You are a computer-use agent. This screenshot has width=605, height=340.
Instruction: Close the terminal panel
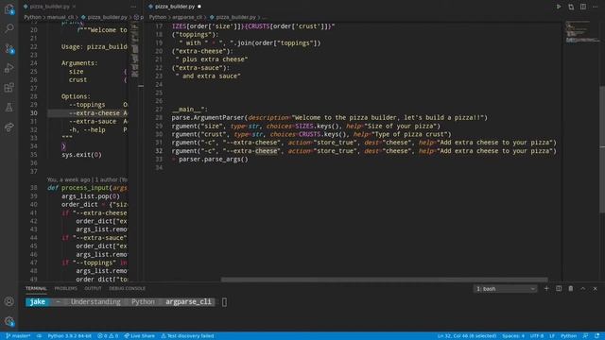595,288
